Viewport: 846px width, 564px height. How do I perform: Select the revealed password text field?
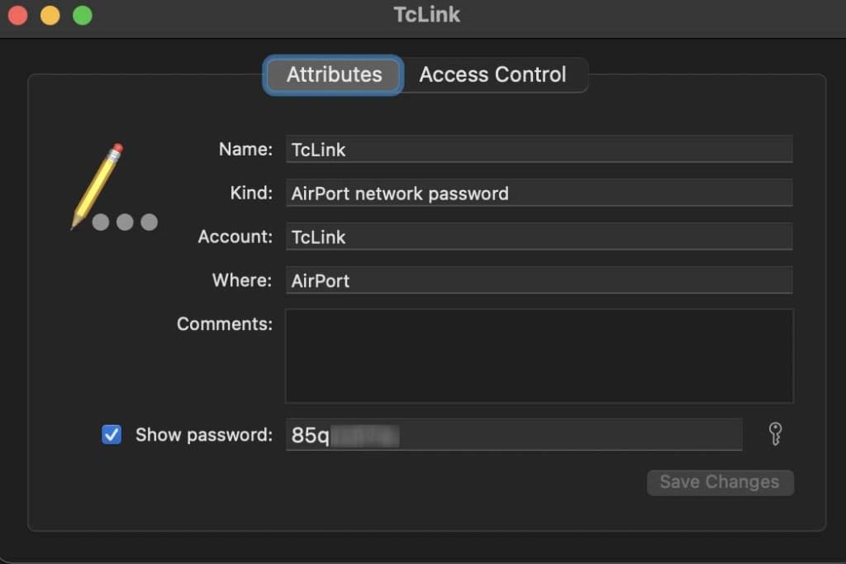pyautogui.click(x=512, y=433)
